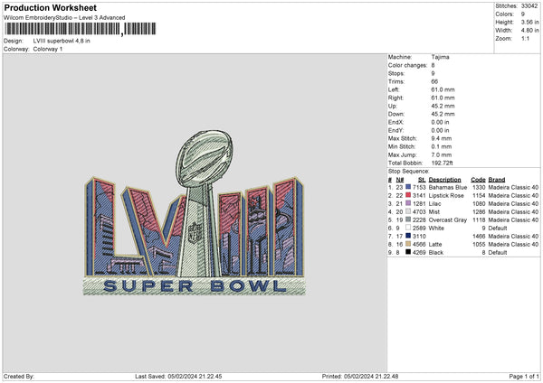Viewport: 543px width, 383px height.
Task: Select the Trims value '66'
Action: pyautogui.click(x=434, y=81)
